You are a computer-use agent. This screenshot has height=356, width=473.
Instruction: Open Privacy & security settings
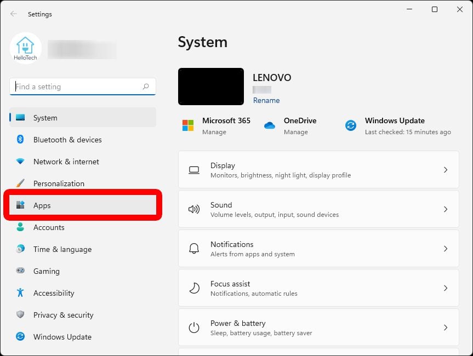tap(83, 315)
